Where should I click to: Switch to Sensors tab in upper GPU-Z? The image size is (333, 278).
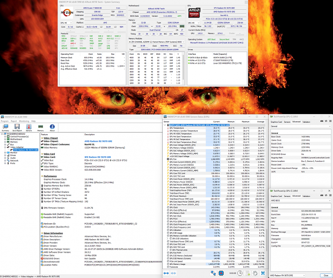(287, 122)
